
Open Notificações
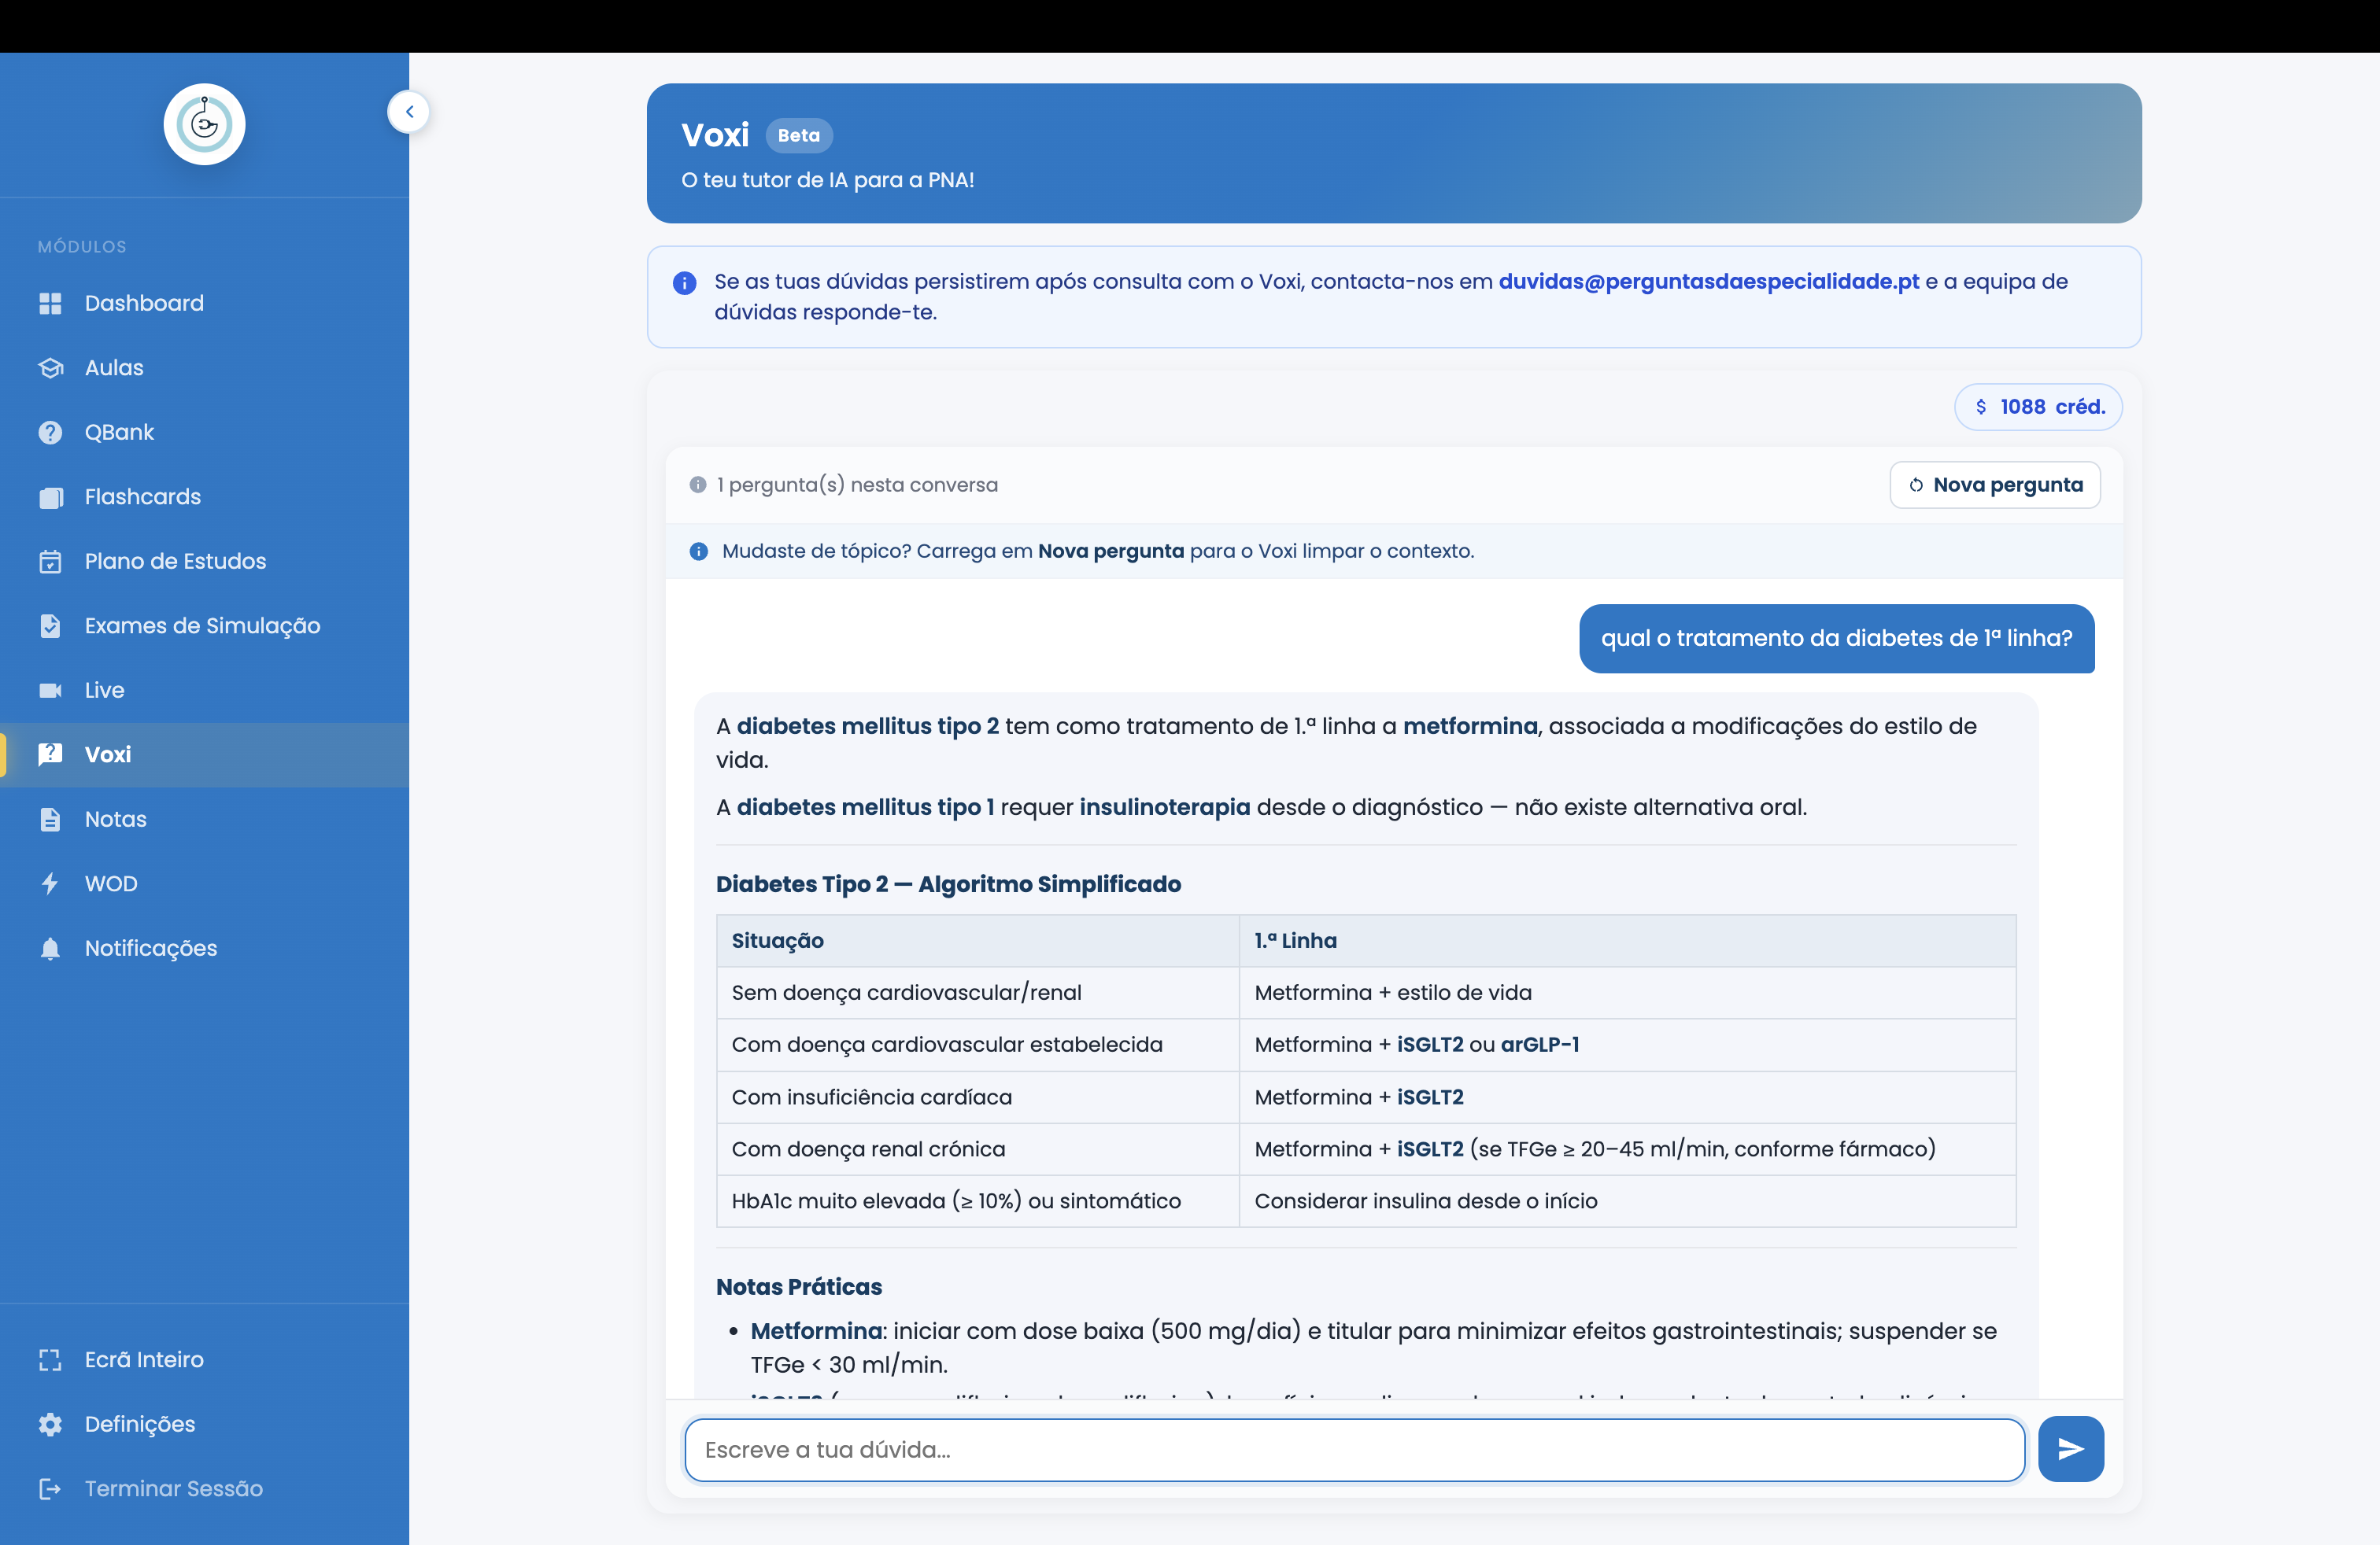click(x=204, y=949)
